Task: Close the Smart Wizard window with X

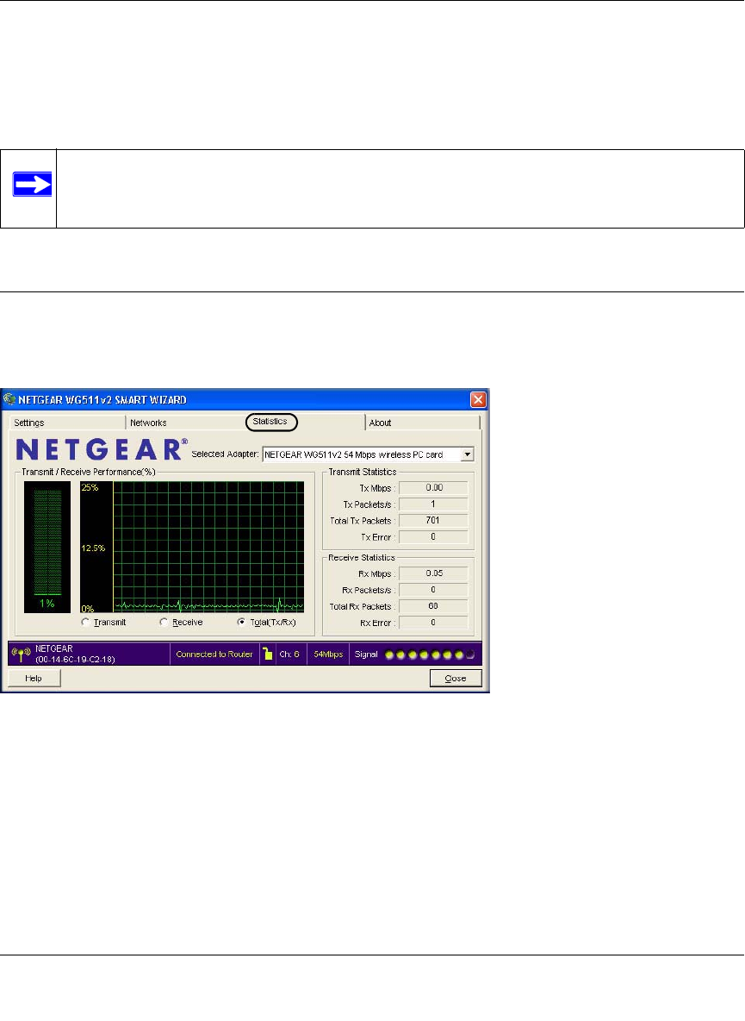Action: click(478, 400)
